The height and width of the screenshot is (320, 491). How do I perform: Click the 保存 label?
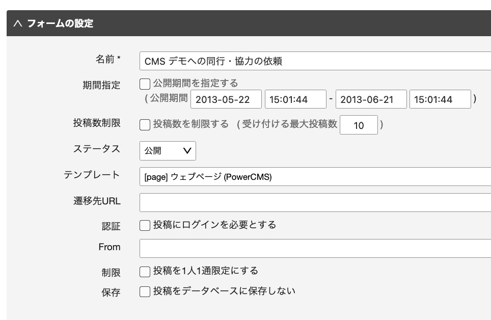tap(111, 292)
